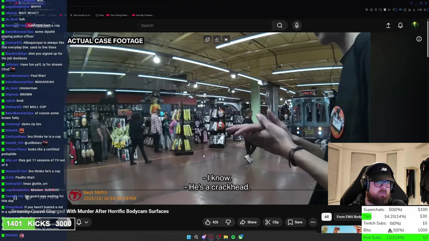
Task: Open recommended video thumbnail below chips
Action: click(x=342, y=229)
